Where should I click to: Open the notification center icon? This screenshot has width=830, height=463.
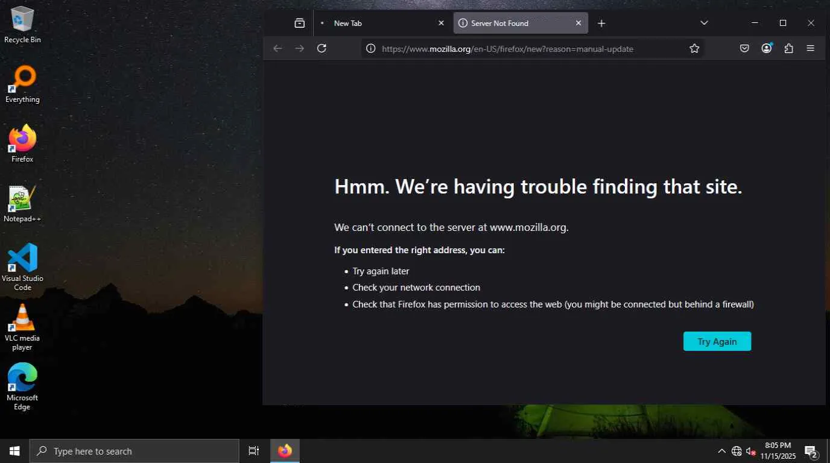811,451
